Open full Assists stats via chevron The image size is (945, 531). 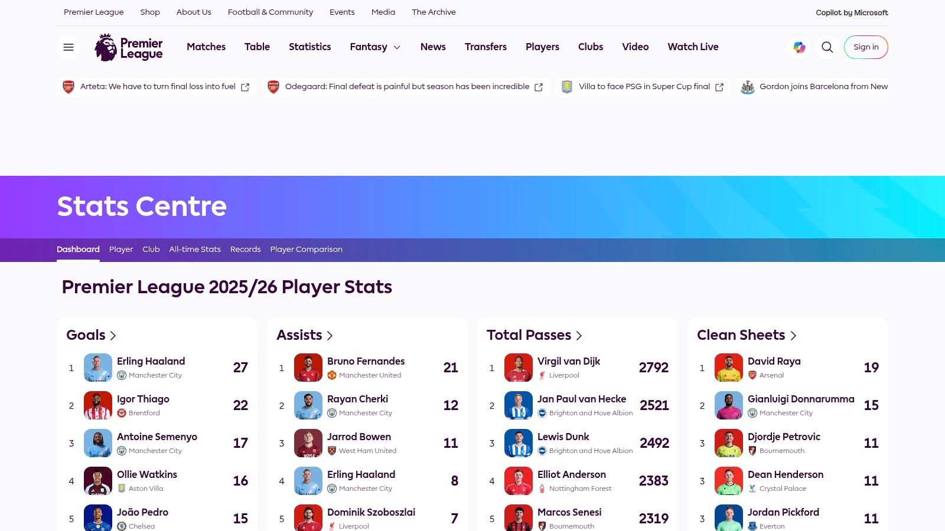[330, 336]
